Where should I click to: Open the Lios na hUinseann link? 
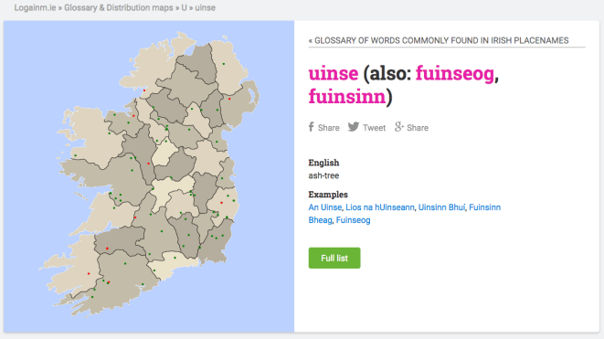pyautogui.click(x=380, y=207)
